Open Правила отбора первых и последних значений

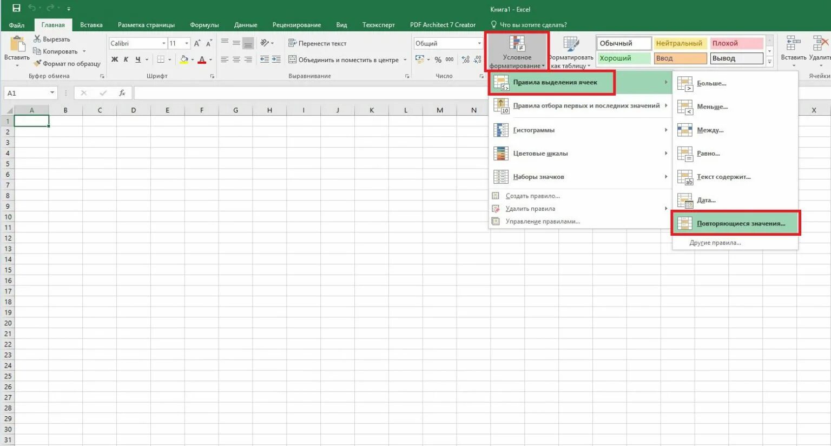[x=581, y=106]
